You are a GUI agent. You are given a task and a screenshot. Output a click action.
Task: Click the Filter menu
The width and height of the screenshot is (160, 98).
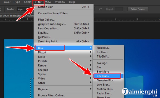tap(38, 2)
